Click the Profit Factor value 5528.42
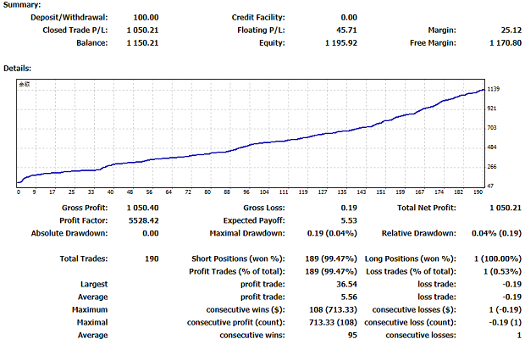The width and height of the screenshot is (525, 339). pyautogui.click(x=142, y=220)
